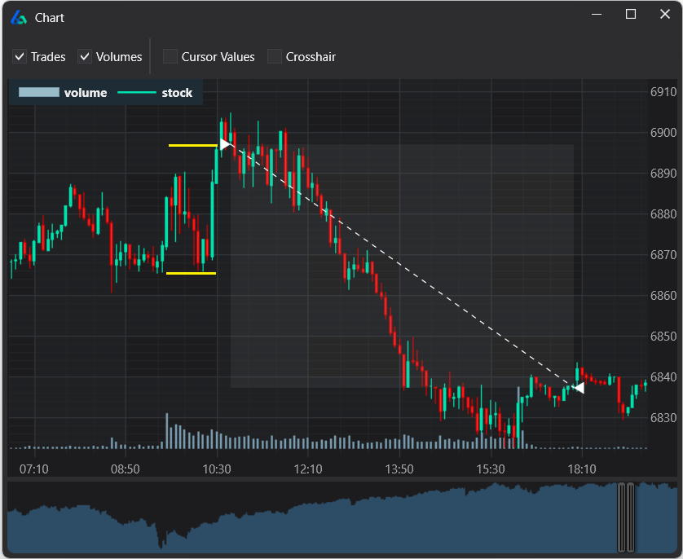Click the Volumes checkmark icon
Screen dimensions: 683x559
(84, 56)
